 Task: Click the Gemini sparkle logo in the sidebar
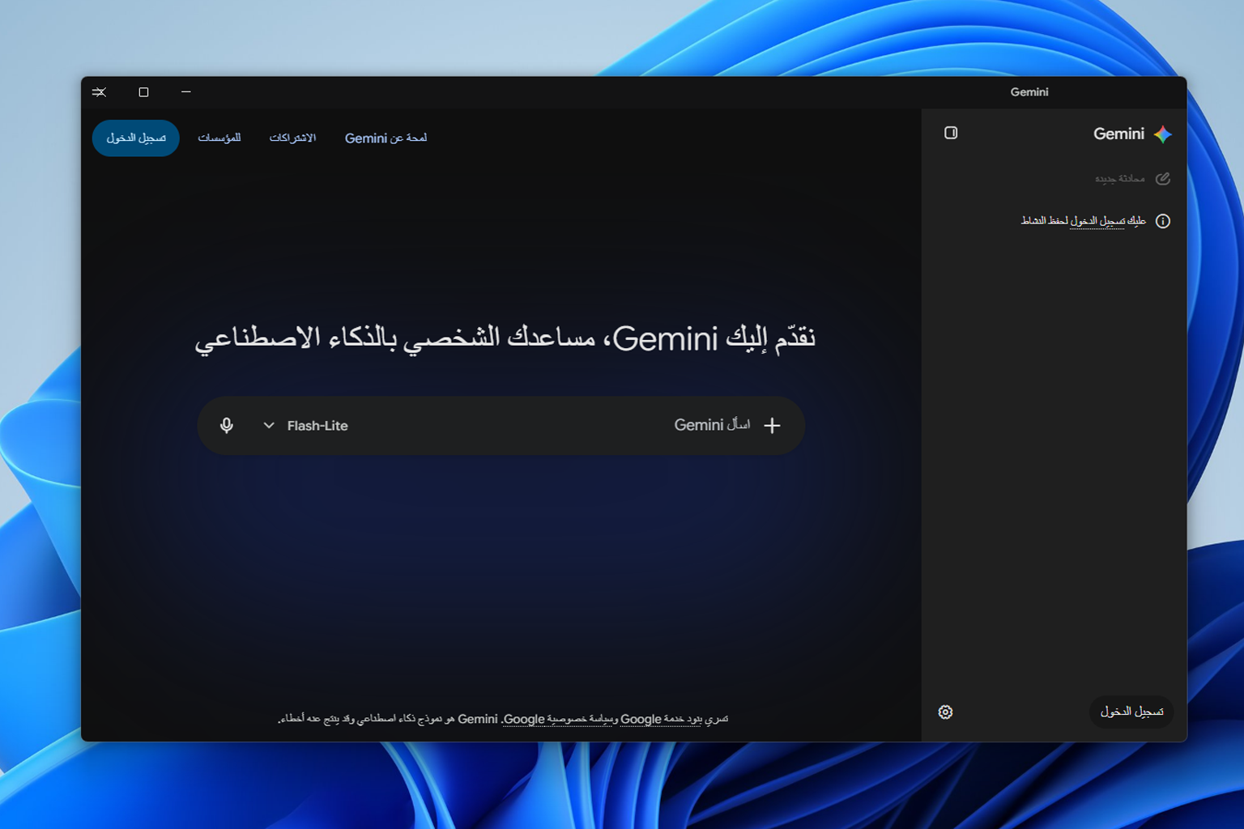(x=1163, y=134)
